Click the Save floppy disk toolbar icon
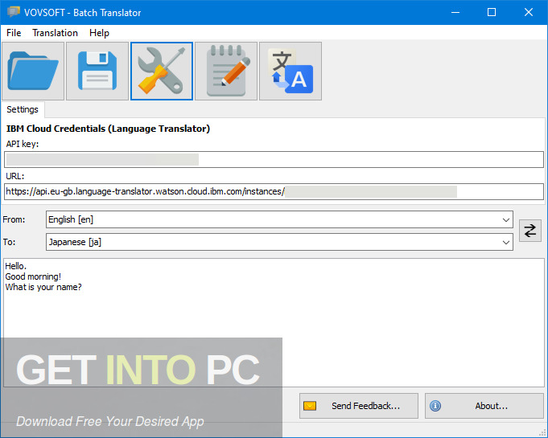 pos(97,72)
